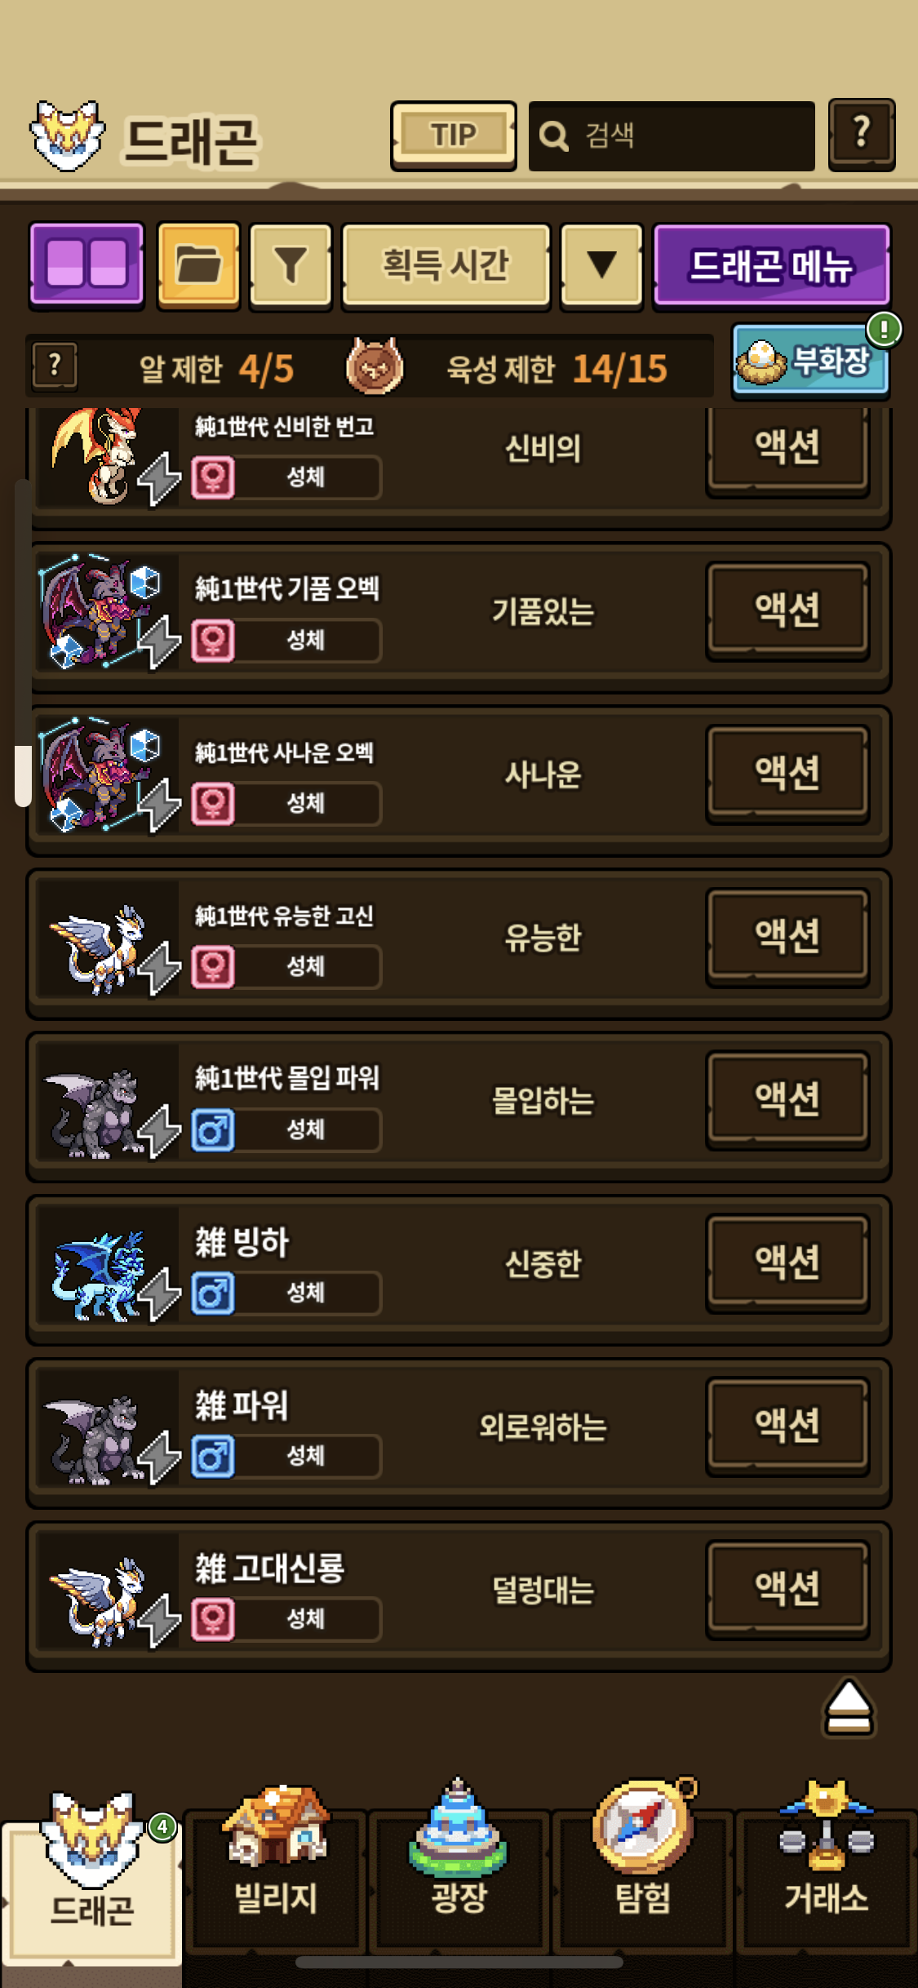
Task: Click the lightning toggle on 雜 파워
Action: click(159, 1458)
